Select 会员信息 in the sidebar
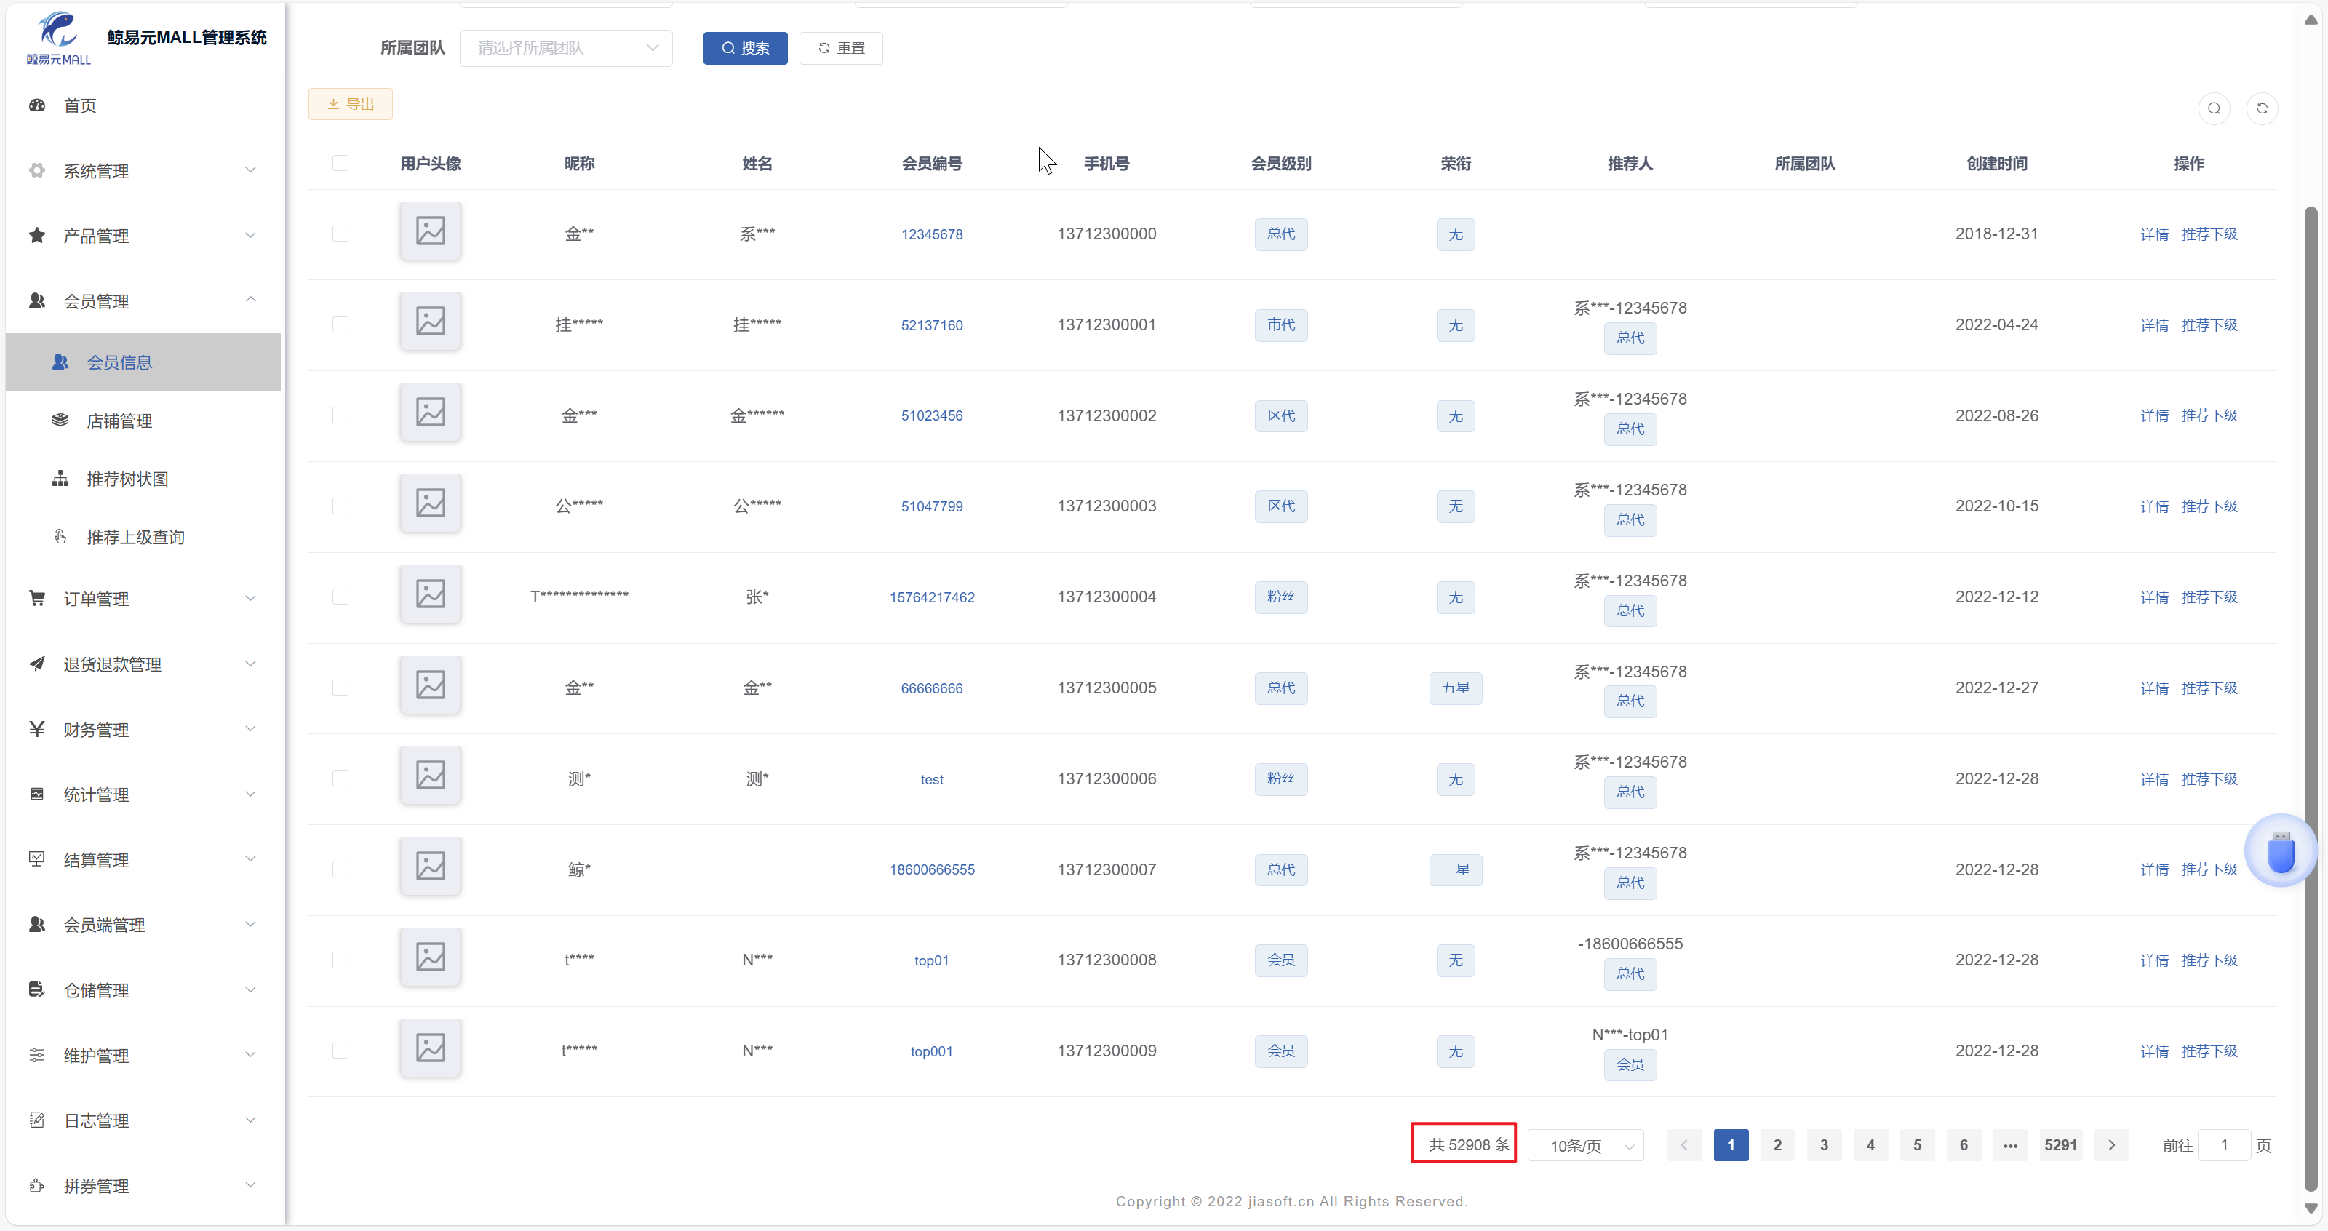The height and width of the screenshot is (1231, 2328). [119, 362]
